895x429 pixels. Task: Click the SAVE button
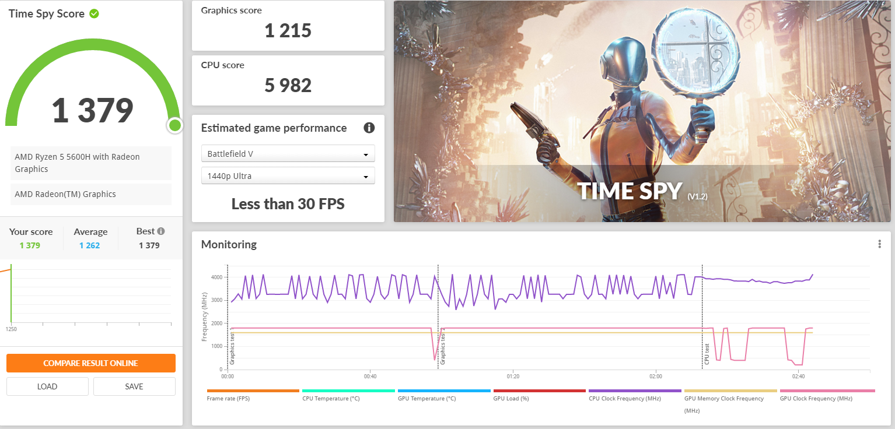134,386
